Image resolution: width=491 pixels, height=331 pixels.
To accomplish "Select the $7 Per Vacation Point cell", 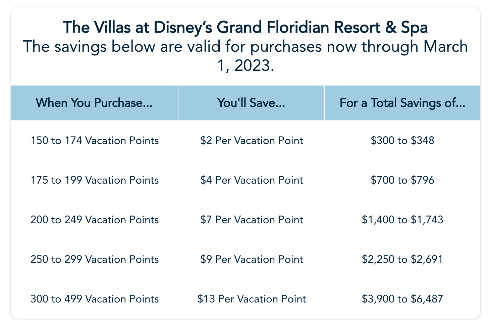I will tap(252, 220).
